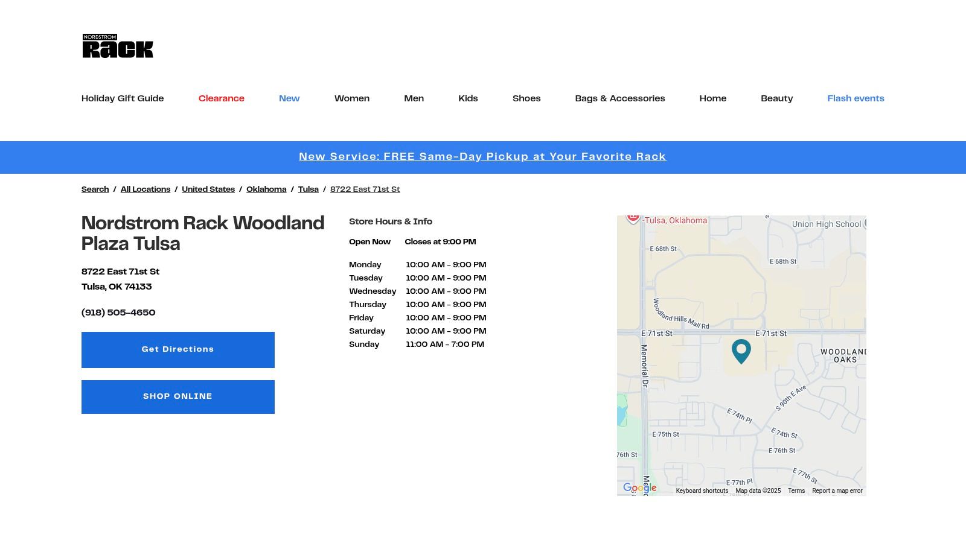Screen dimensions: 966x543
Task: Go back to All Locations breadcrumb
Action: (x=145, y=189)
